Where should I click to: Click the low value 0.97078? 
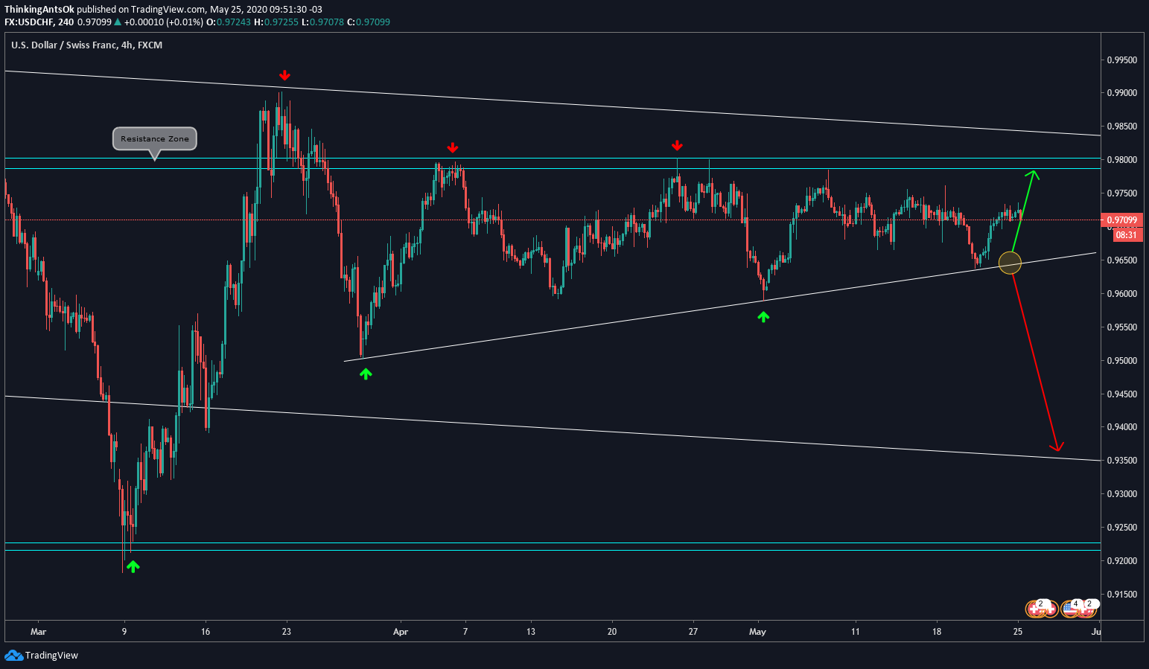pos(326,22)
